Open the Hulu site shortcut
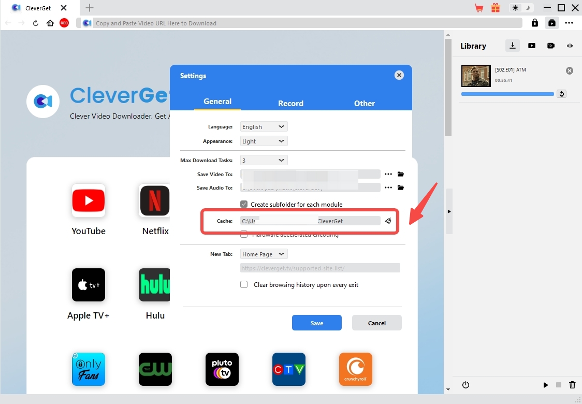 [x=154, y=285]
